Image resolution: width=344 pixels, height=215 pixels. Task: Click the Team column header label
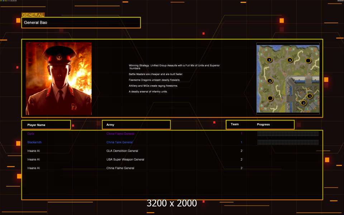235,124
